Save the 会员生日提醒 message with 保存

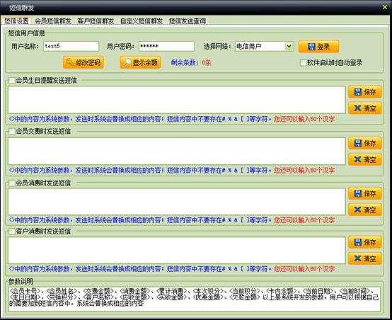click(x=365, y=92)
